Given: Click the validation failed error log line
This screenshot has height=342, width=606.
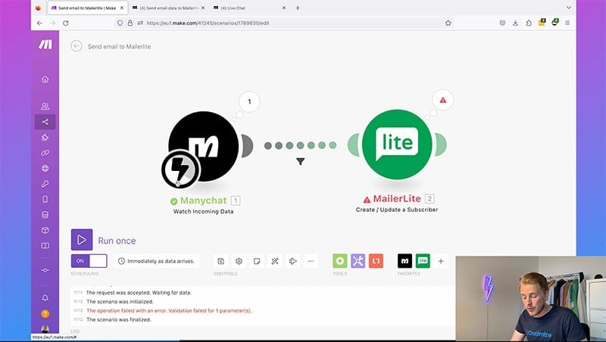Looking at the screenshot, I should [169, 311].
